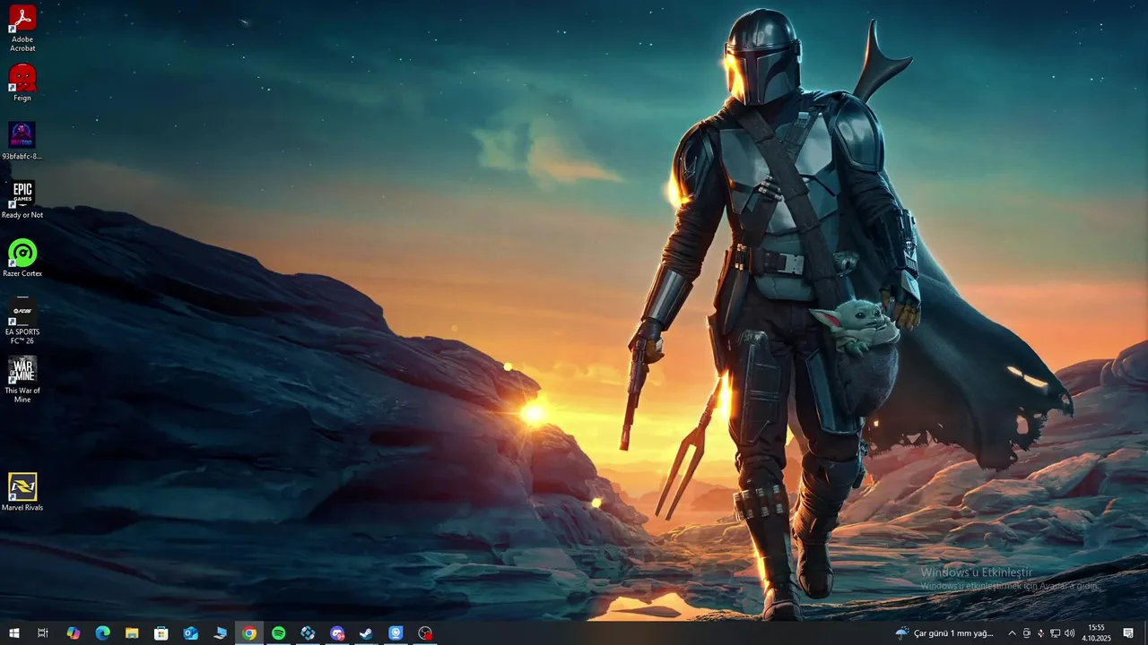Select the Razer Cortex shortcut
Viewport: 1148px width, 645px height.
point(22,258)
